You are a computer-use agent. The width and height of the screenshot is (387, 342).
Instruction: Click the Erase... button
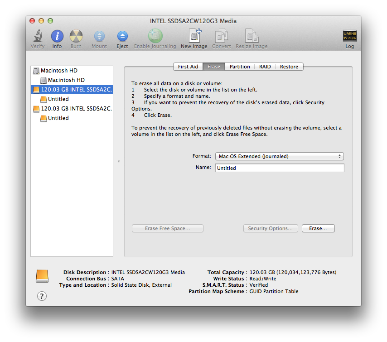(x=318, y=228)
